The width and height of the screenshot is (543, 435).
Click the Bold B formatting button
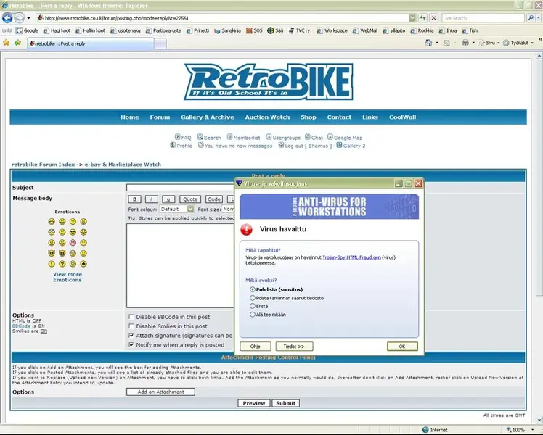tap(134, 199)
